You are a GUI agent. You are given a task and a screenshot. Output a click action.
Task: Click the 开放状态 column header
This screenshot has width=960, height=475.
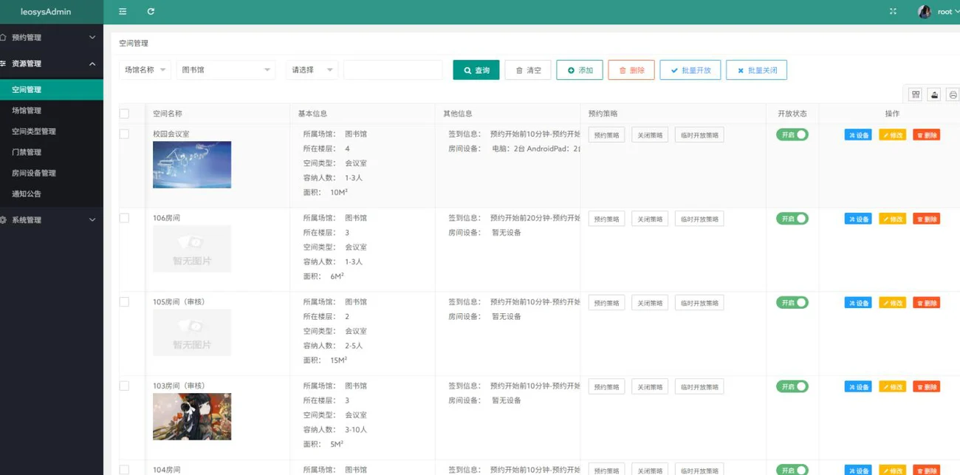pos(792,114)
